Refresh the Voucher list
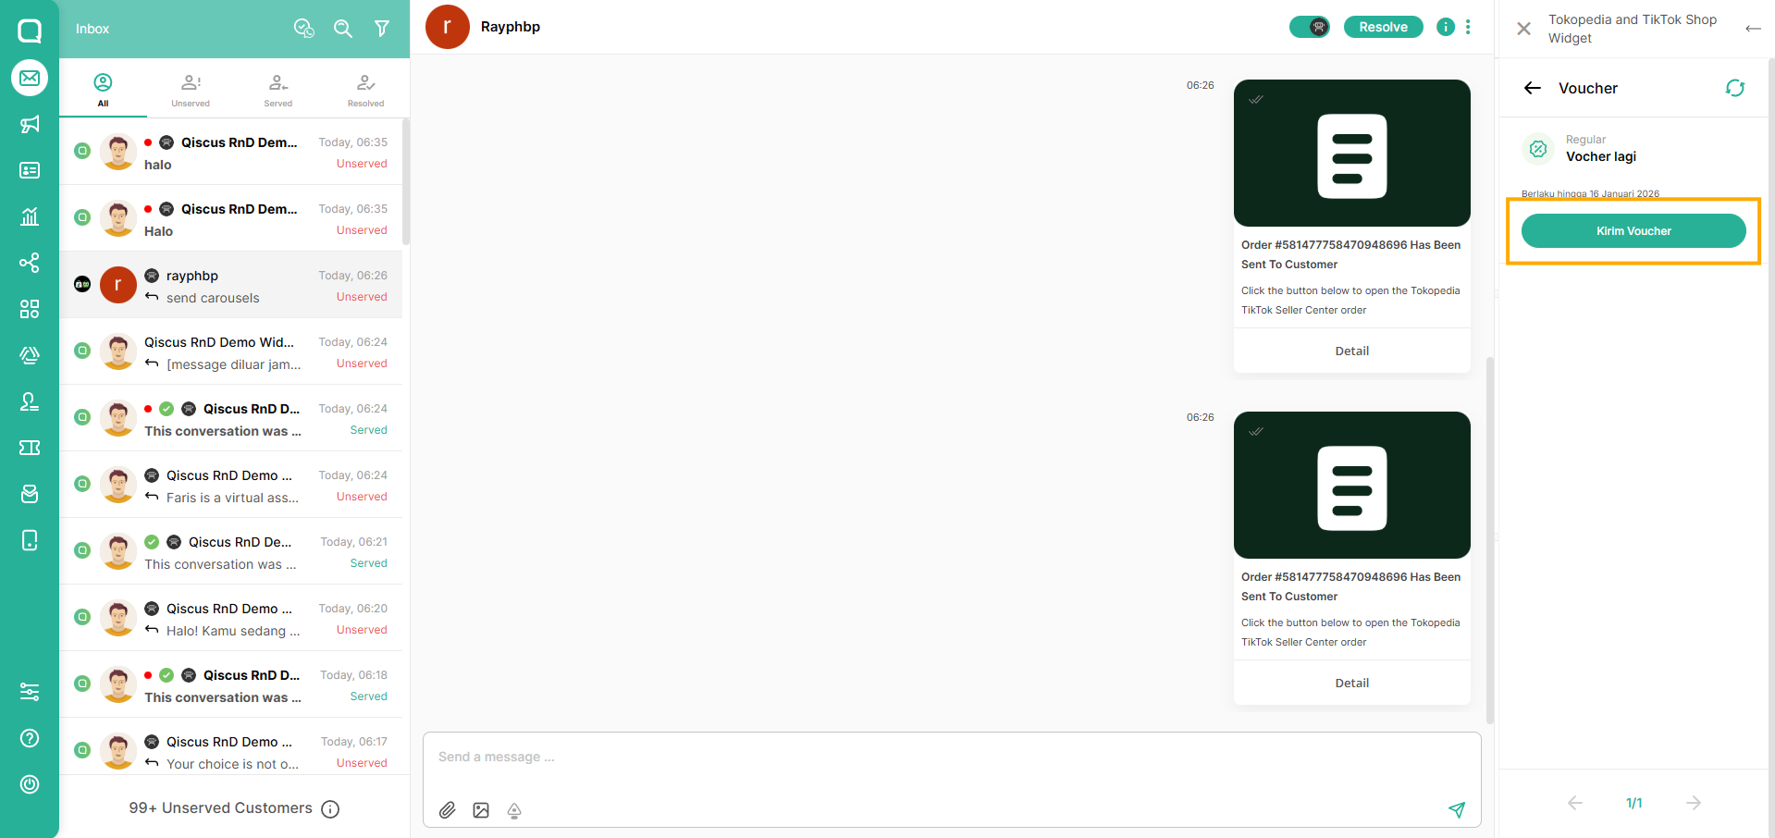This screenshot has height=838, width=1775. pyautogui.click(x=1734, y=88)
